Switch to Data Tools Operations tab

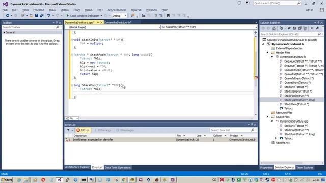pyautogui.click(x=118, y=167)
